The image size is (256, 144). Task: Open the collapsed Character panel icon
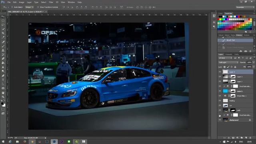pos(214,22)
